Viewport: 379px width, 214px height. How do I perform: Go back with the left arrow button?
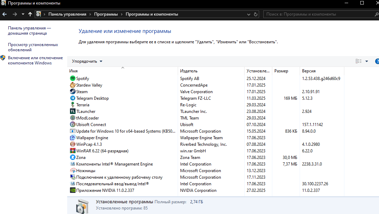(x=5, y=14)
